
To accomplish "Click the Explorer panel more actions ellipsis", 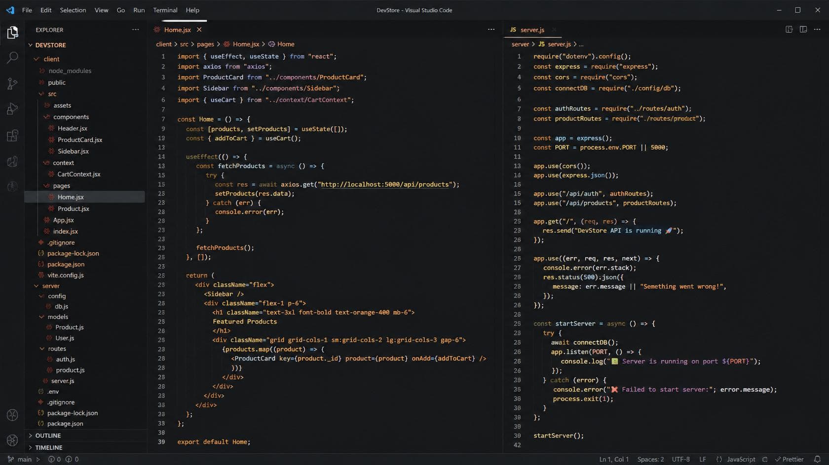I will click(x=135, y=30).
